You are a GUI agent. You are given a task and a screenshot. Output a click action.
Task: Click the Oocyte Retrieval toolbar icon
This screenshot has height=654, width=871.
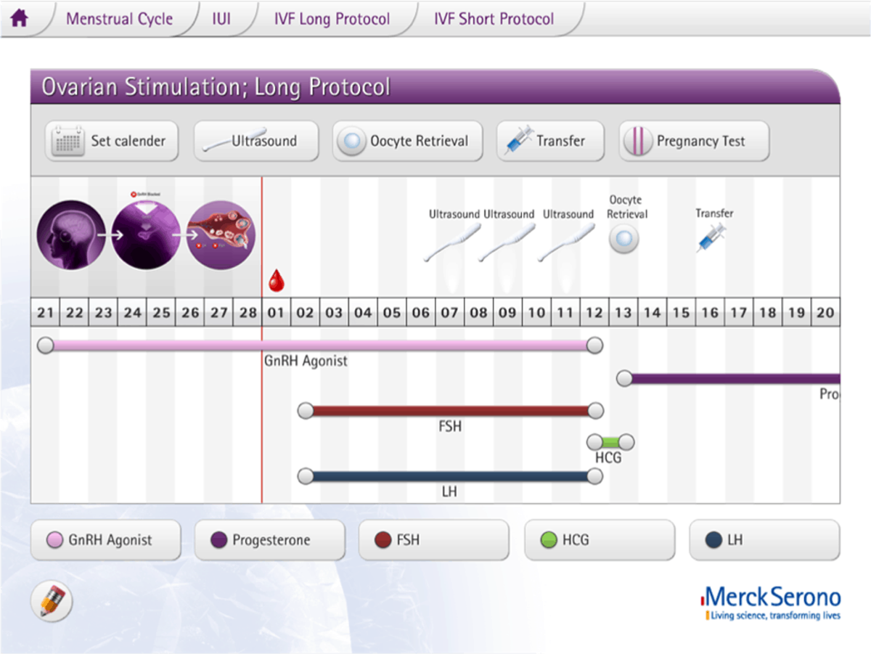pyautogui.click(x=406, y=141)
